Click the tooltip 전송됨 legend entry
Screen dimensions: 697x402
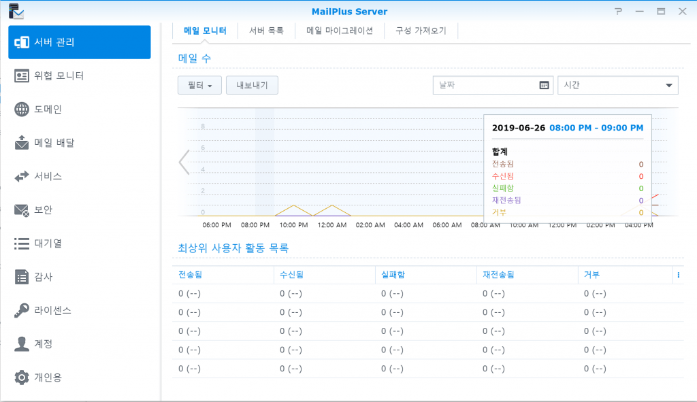pyautogui.click(x=503, y=165)
